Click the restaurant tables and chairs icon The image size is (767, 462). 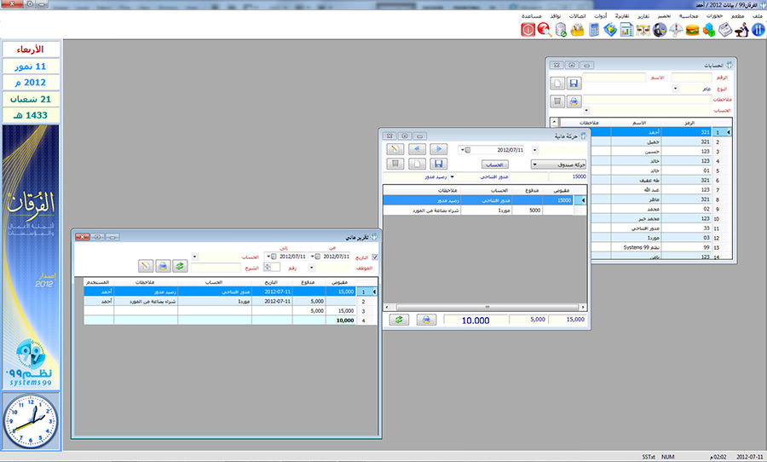[643, 30]
